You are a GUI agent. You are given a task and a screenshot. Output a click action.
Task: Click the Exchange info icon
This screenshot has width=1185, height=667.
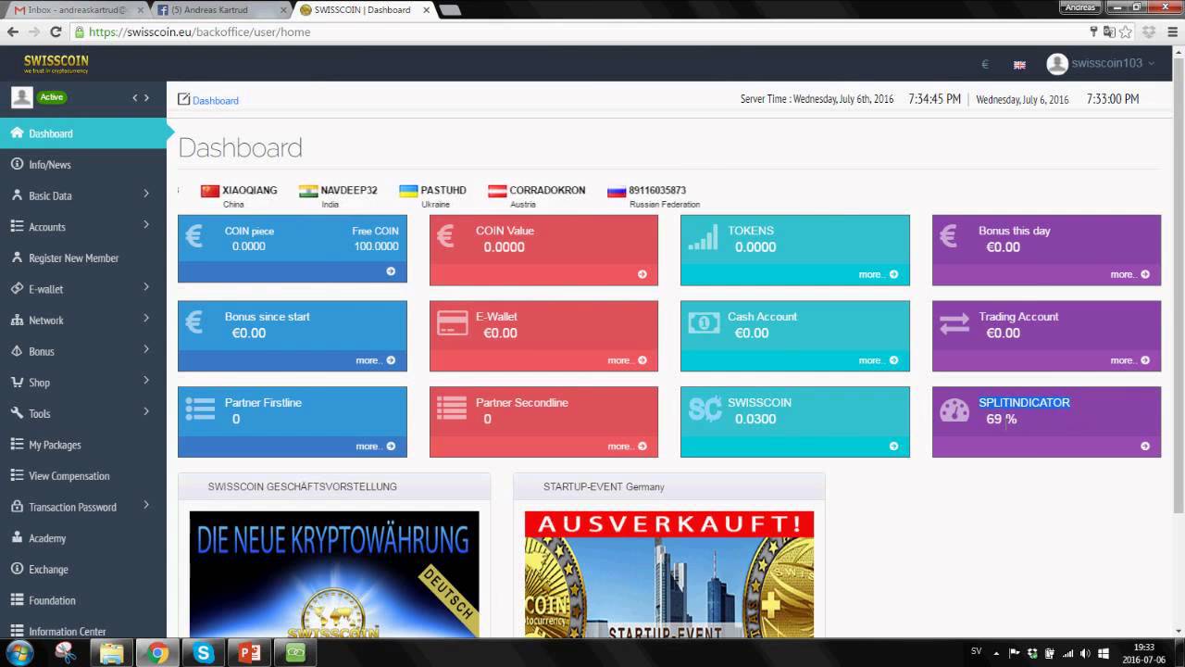coord(17,569)
